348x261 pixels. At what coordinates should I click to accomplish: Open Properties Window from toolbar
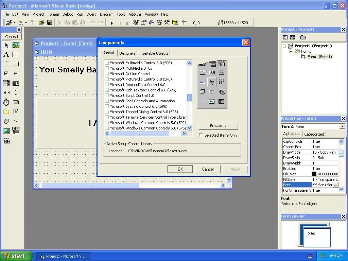coord(144,23)
